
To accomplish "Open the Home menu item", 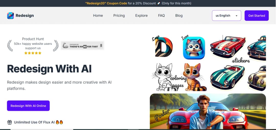I will pos(98,16).
